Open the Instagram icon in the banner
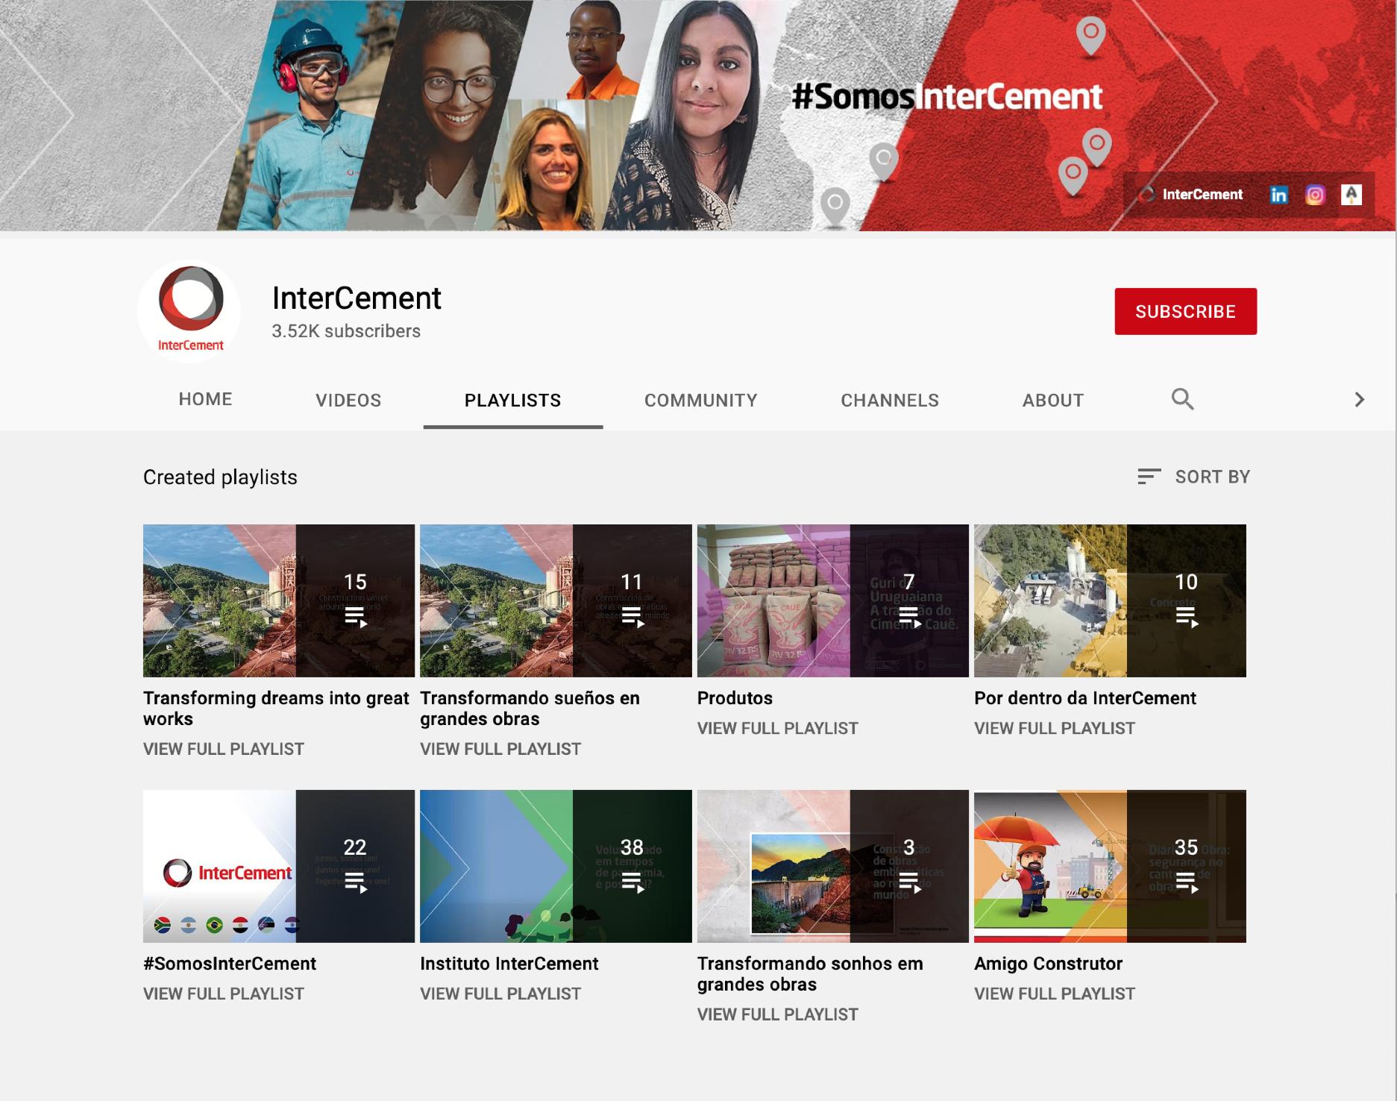Image resolution: width=1397 pixels, height=1101 pixels. pyautogui.click(x=1315, y=195)
